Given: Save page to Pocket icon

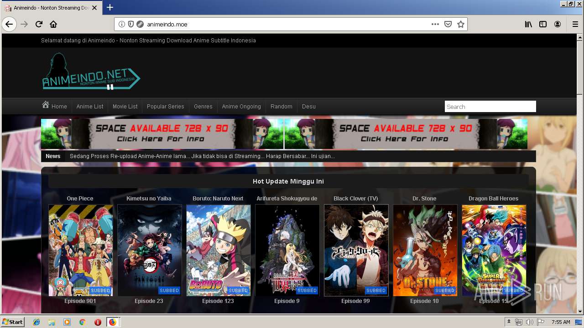Looking at the screenshot, I should point(448,24).
